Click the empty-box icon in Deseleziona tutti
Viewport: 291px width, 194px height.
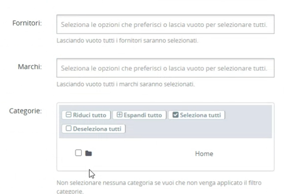[69, 128]
